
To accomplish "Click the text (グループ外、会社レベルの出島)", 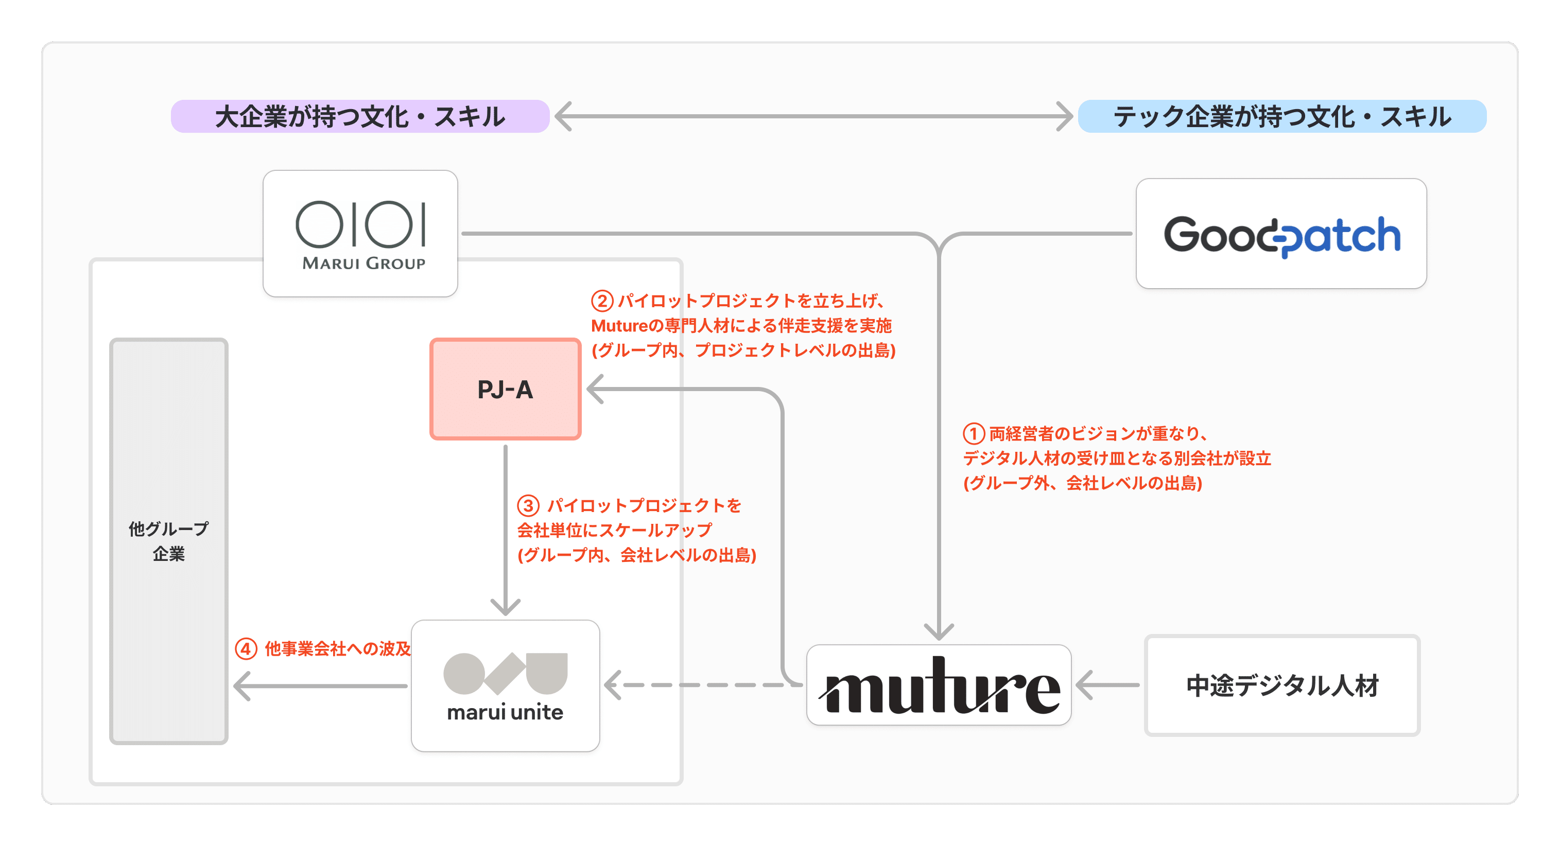I will pos(1082,483).
